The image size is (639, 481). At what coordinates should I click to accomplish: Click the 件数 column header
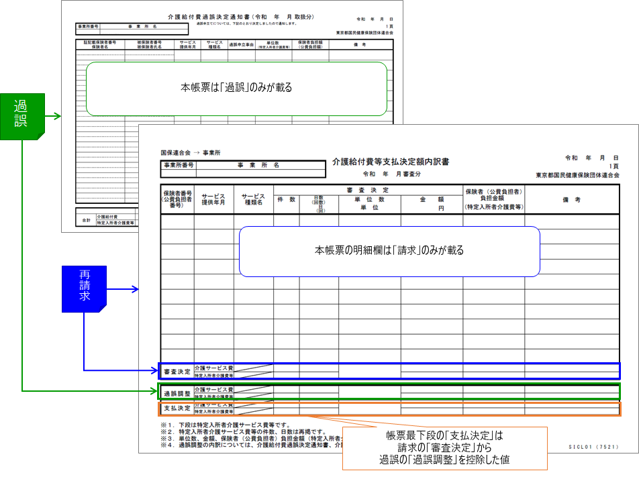(286, 199)
